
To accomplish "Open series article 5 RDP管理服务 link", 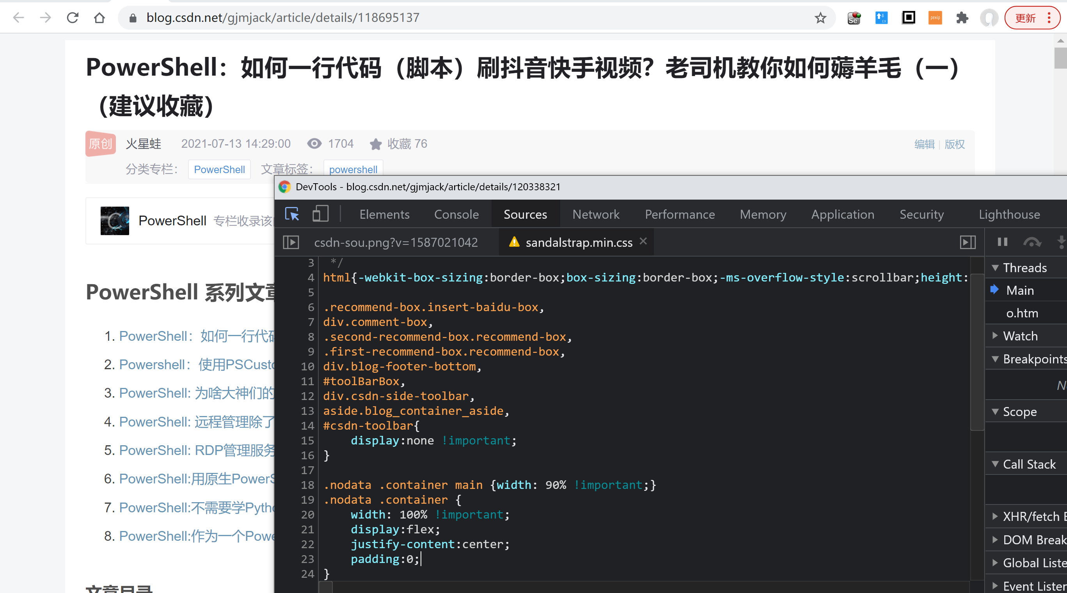I will coord(197,450).
